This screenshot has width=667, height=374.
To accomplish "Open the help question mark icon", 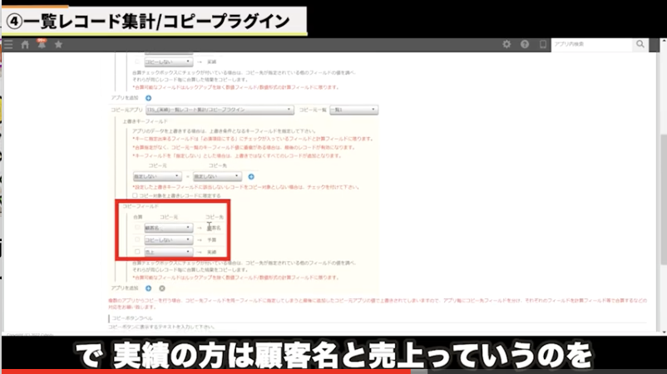I will (x=525, y=44).
